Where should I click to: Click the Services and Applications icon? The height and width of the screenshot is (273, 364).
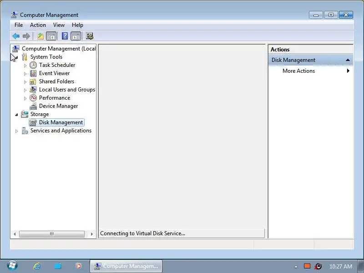pos(25,131)
